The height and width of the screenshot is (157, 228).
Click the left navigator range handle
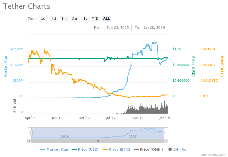click(32, 133)
